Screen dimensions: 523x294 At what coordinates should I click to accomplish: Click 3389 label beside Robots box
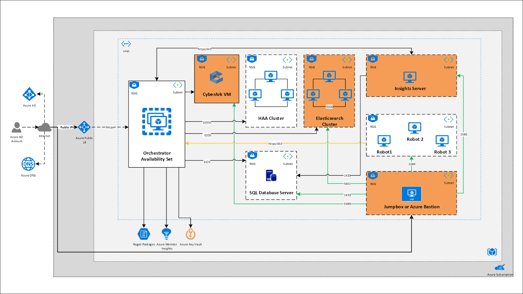tap(463, 135)
